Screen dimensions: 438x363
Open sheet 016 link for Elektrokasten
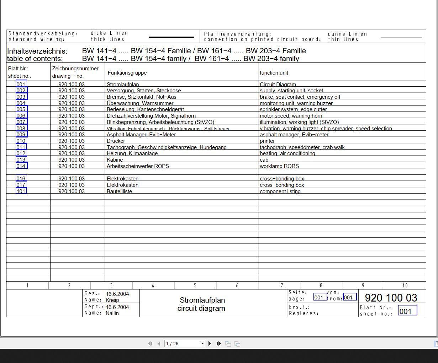click(21, 179)
